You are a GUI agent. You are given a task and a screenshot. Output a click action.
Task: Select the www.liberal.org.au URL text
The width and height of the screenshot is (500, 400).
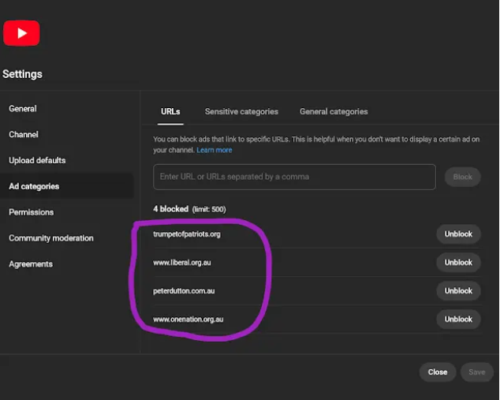tap(181, 263)
